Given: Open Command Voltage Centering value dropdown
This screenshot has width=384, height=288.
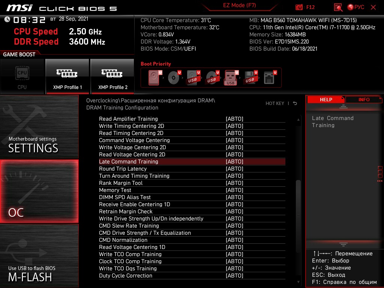Looking at the screenshot, I should click(x=234, y=140).
